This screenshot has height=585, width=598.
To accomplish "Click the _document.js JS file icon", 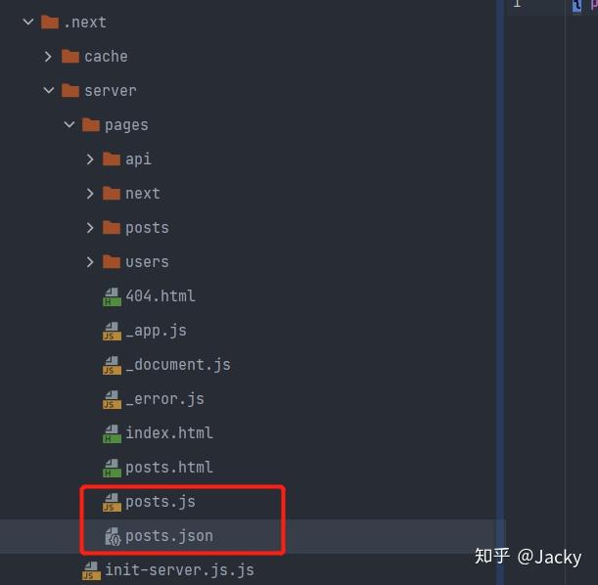I will (112, 366).
